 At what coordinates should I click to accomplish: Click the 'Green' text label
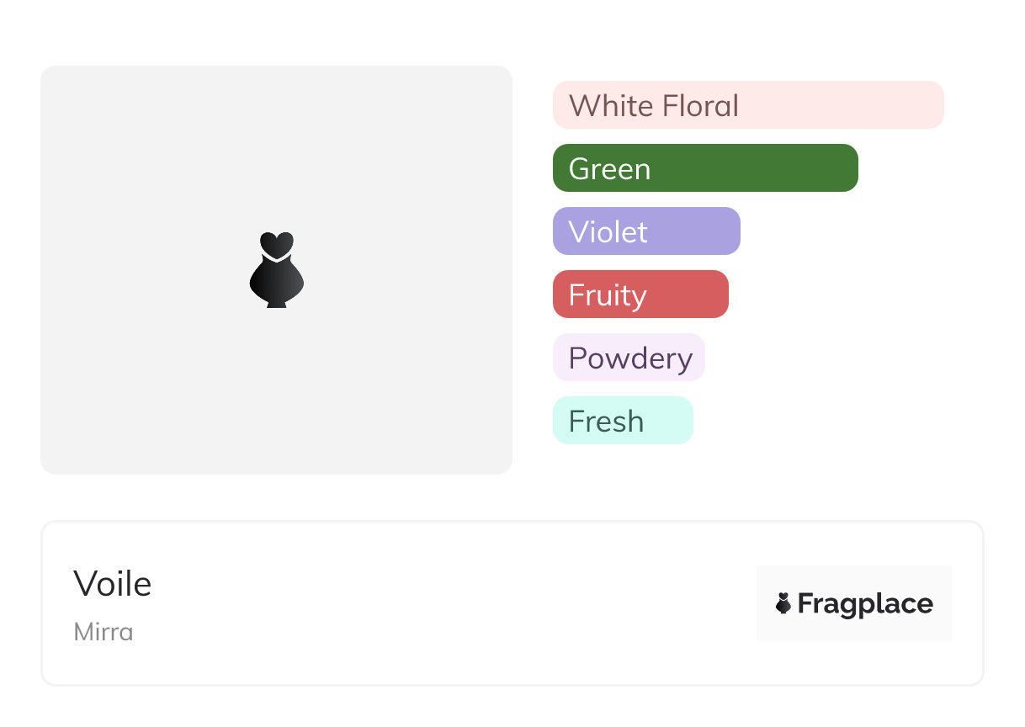point(609,169)
